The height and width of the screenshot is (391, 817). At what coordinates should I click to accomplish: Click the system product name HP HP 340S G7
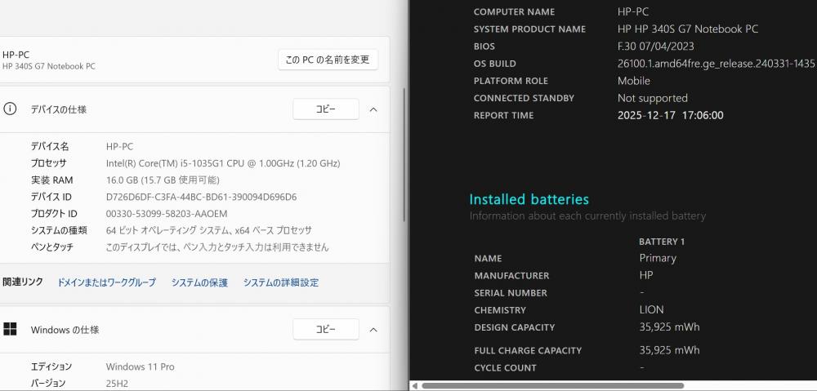tap(688, 29)
